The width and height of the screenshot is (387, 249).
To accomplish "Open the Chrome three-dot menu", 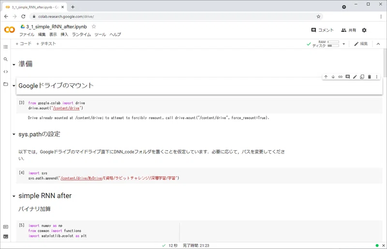I will (x=381, y=16).
